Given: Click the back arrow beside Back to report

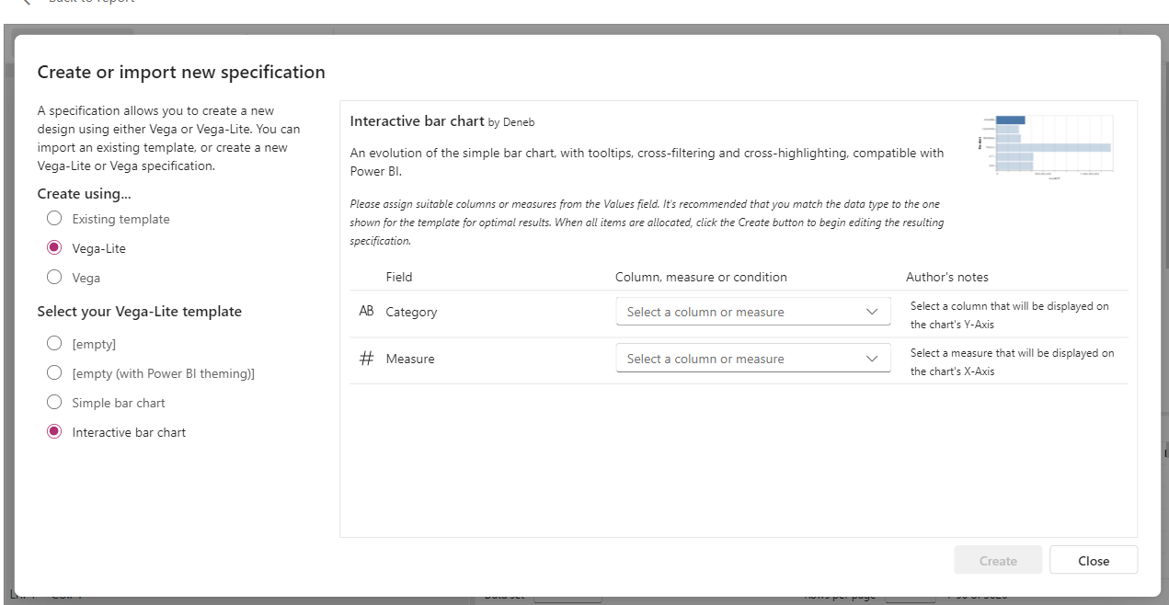Looking at the screenshot, I should 25,3.
